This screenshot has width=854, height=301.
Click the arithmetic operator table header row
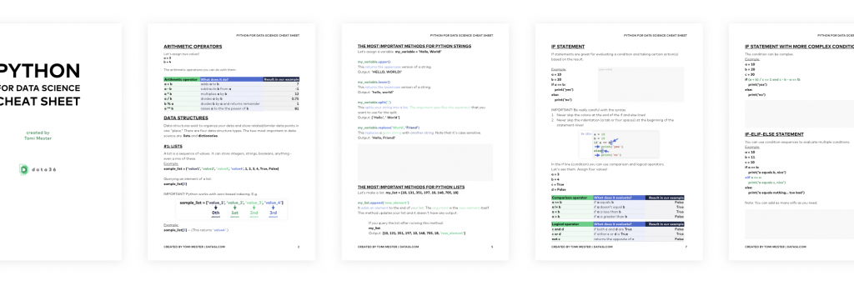(232, 79)
